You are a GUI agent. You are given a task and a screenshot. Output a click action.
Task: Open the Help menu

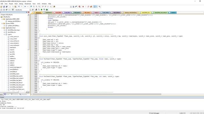[x=50, y=4]
